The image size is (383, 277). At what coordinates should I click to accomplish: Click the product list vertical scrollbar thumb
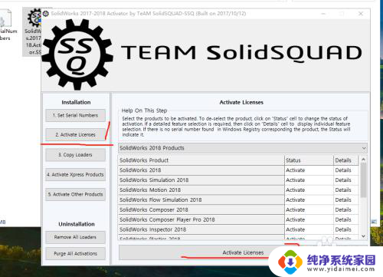(x=363, y=180)
